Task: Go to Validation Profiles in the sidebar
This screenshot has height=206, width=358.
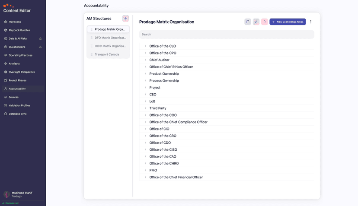Action: coord(19,105)
